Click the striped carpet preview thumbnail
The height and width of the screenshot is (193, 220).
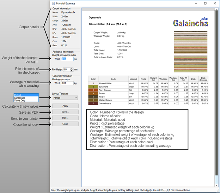click(x=190, y=52)
